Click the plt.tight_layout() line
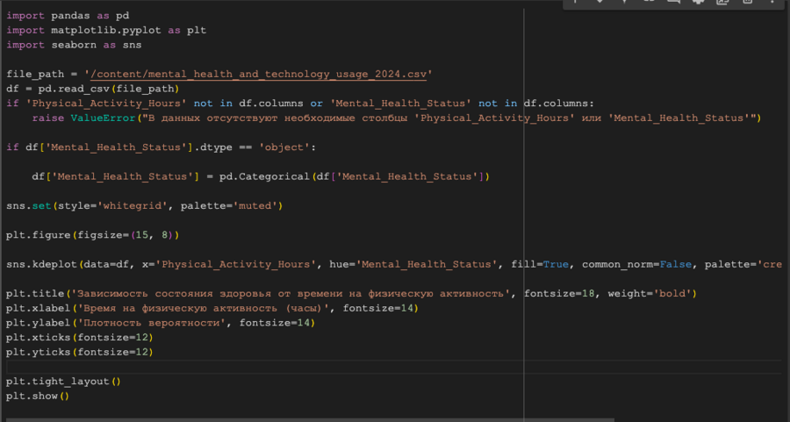 click(x=62, y=382)
